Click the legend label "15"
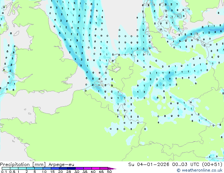The width and height of the screenshot is (224, 173). [52, 172]
